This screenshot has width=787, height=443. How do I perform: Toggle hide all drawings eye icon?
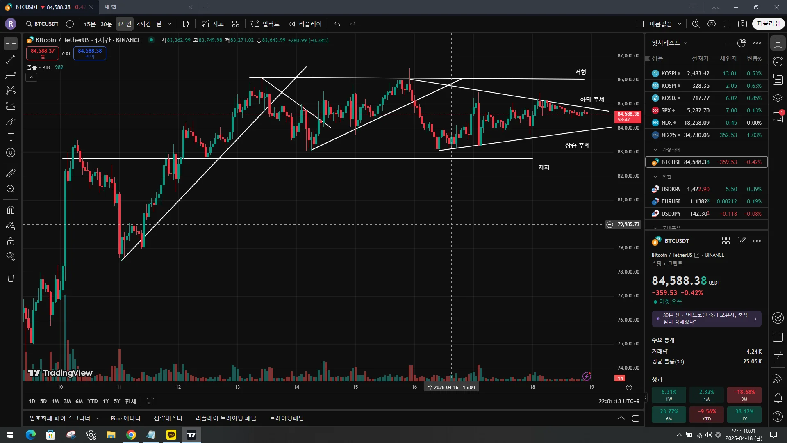click(x=11, y=257)
